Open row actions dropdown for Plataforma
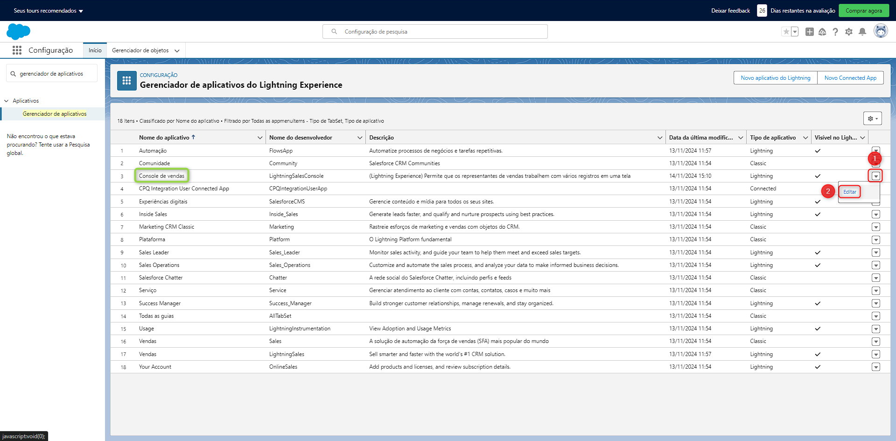Viewport: 896px width, 441px height. [x=876, y=240]
